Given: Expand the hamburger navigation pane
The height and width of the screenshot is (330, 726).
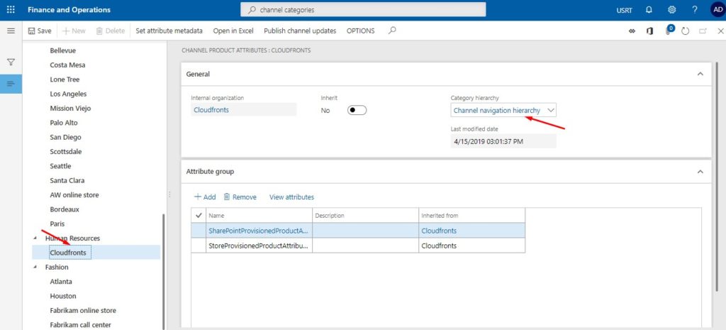Looking at the screenshot, I should coord(11,31).
